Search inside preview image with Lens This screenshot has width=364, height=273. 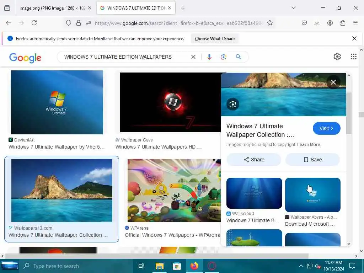(233, 104)
